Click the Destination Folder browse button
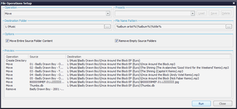The height and width of the screenshot is (109, 237). (108, 27)
